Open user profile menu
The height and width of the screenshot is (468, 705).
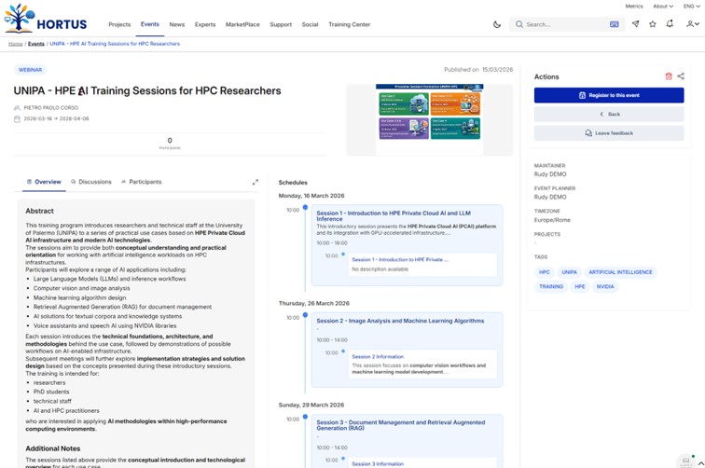point(692,24)
